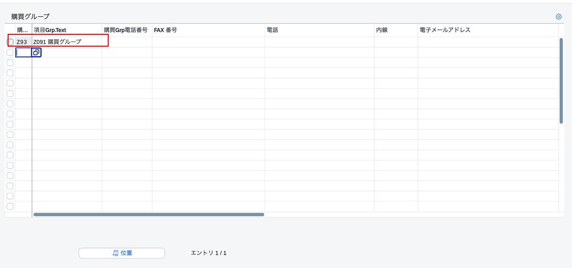Click the 電子メールアドレス column header
The height and width of the screenshot is (268, 572).
click(488, 30)
